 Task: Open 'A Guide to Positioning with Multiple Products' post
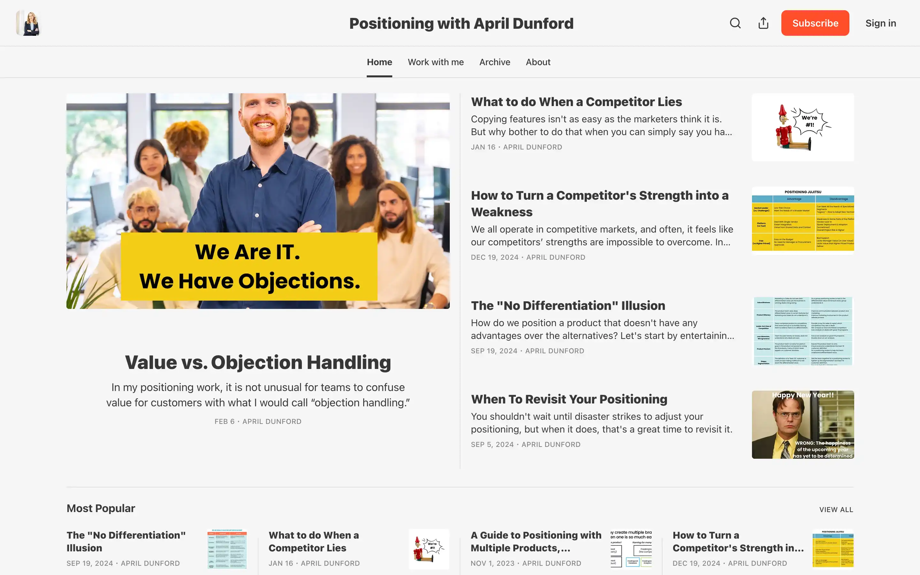coord(536,541)
